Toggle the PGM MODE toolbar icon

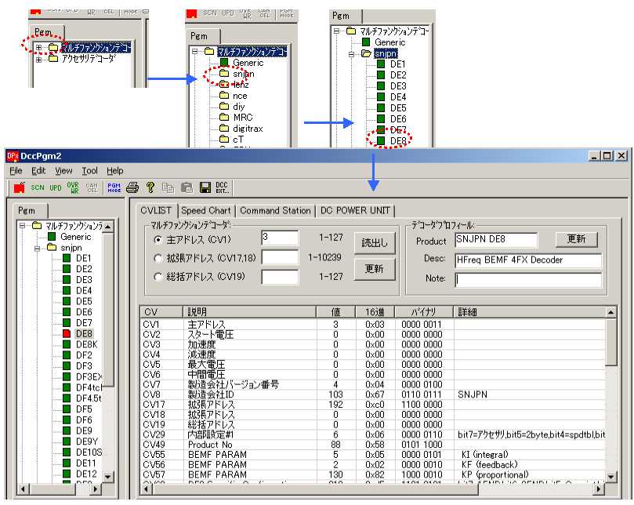pos(113,187)
